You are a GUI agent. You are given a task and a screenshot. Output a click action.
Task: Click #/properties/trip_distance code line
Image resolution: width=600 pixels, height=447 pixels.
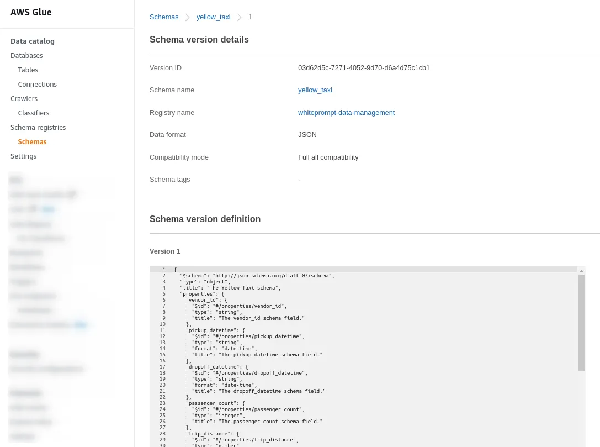[x=245, y=440]
